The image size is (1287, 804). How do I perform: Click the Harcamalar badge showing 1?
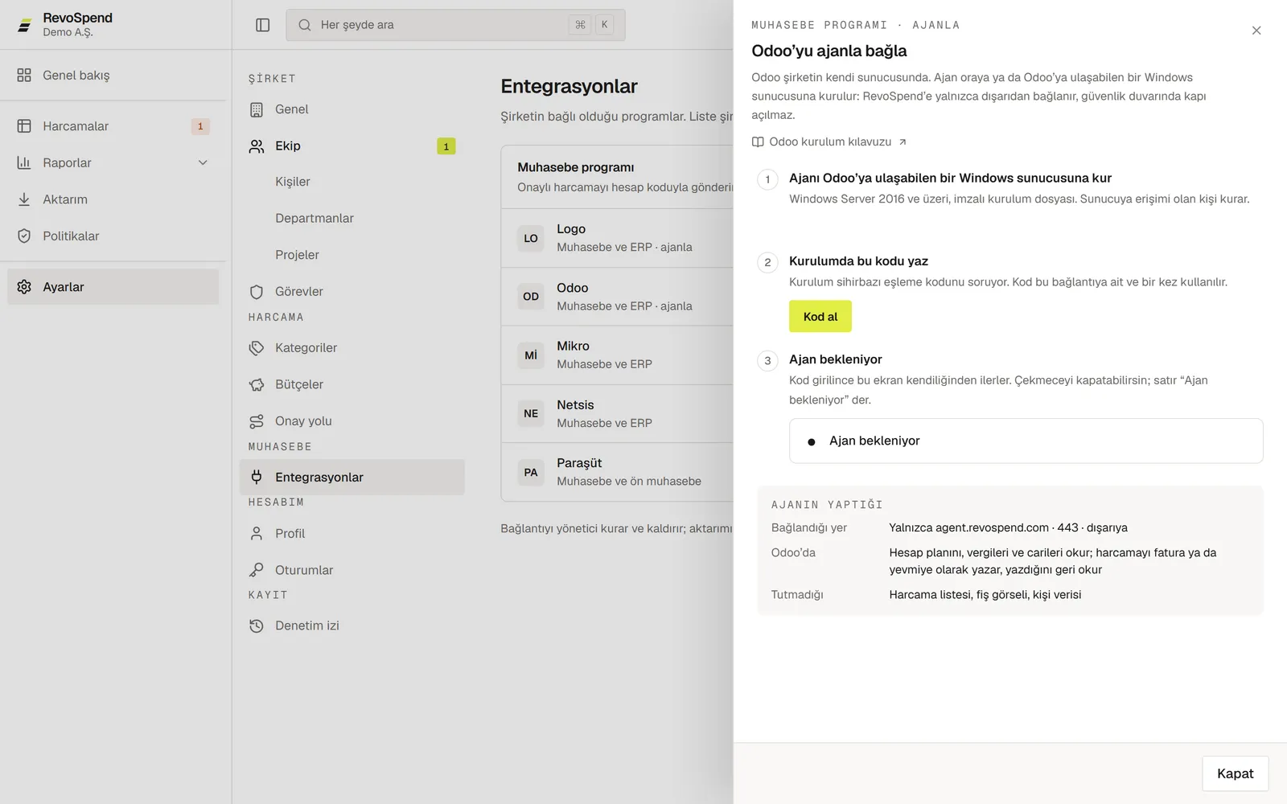(200, 126)
